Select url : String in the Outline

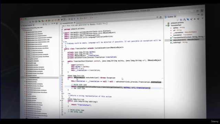[x=177, y=30]
